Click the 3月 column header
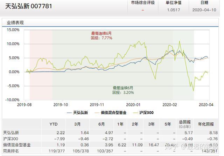224x156 pixels. click(x=77, y=124)
